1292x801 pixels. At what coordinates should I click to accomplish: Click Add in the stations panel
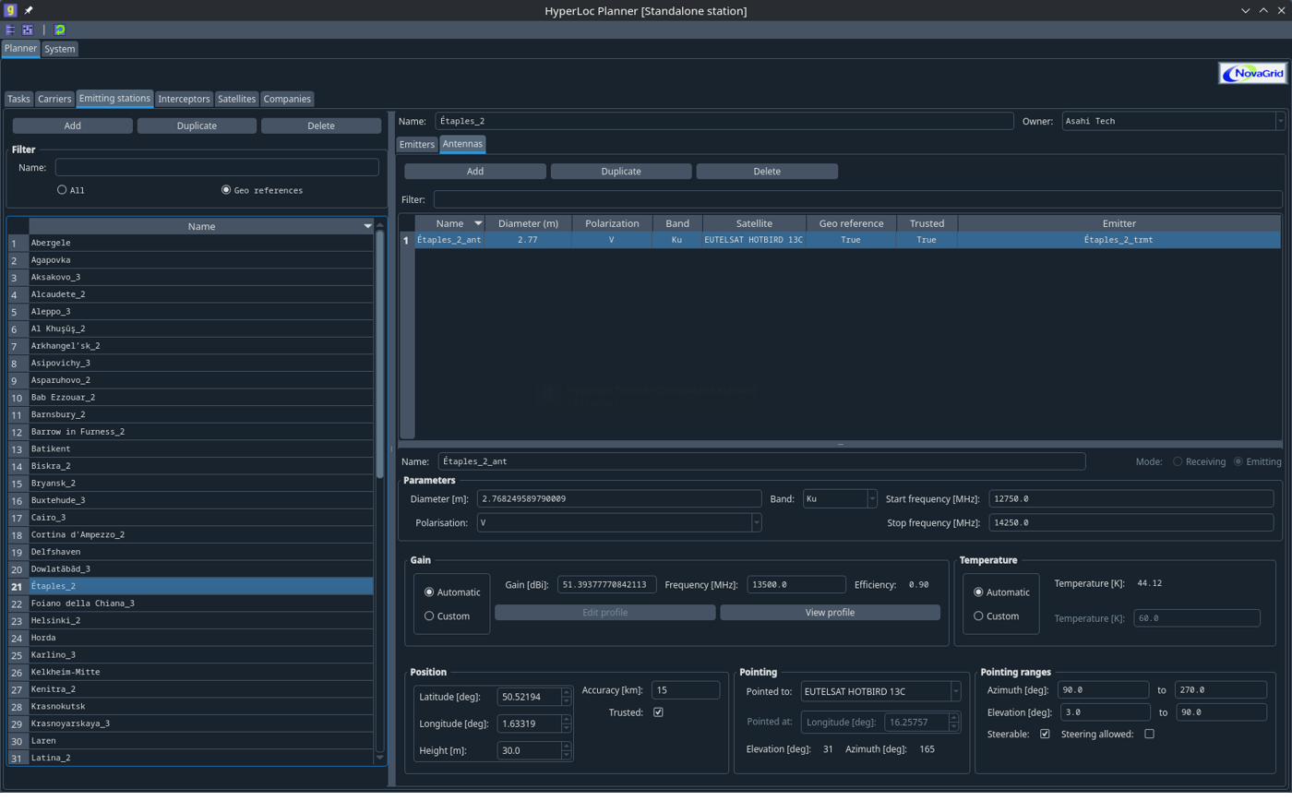click(73, 126)
